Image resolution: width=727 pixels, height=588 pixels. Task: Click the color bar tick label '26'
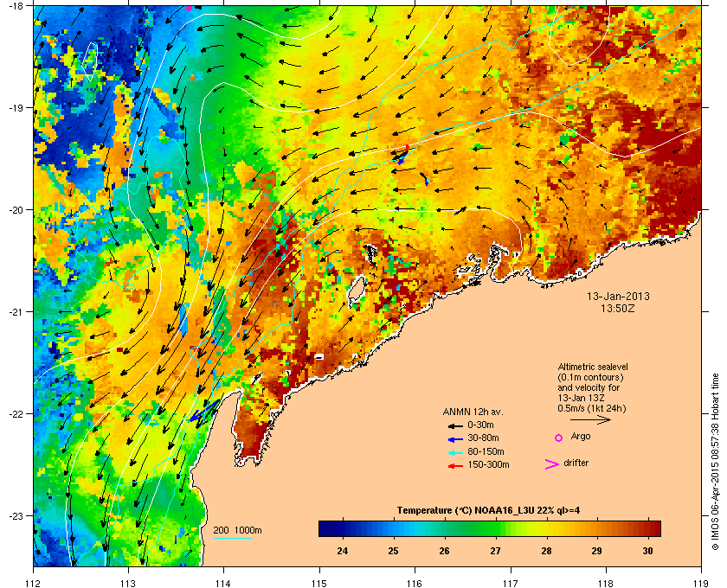[444, 551]
